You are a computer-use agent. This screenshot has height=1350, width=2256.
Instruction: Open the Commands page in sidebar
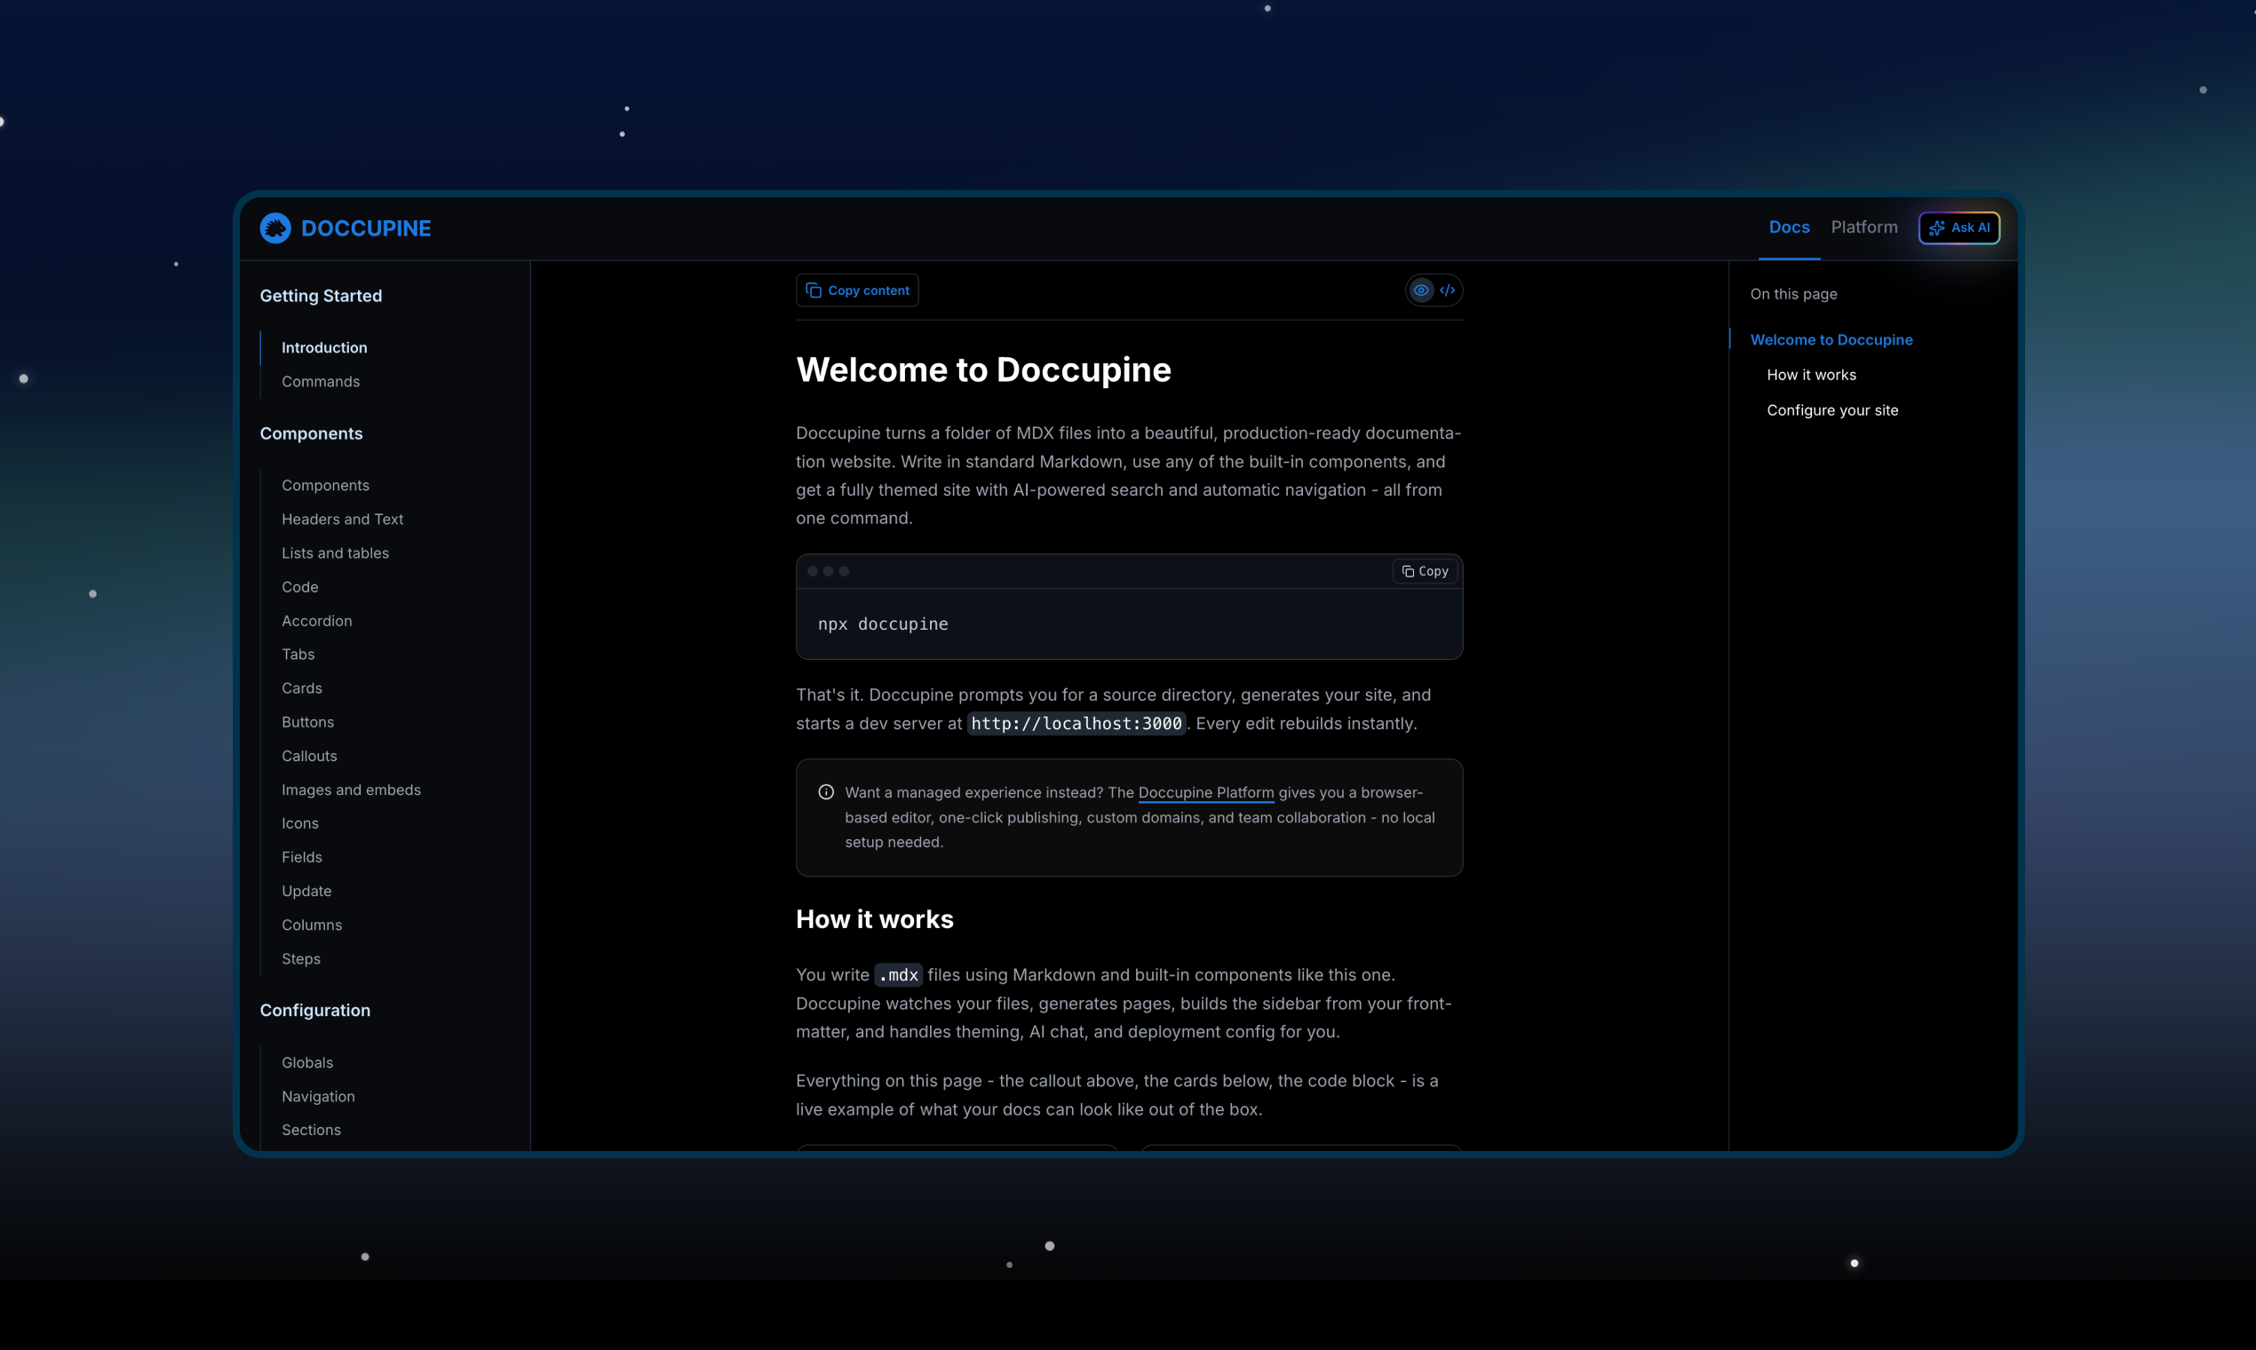(x=321, y=381)
